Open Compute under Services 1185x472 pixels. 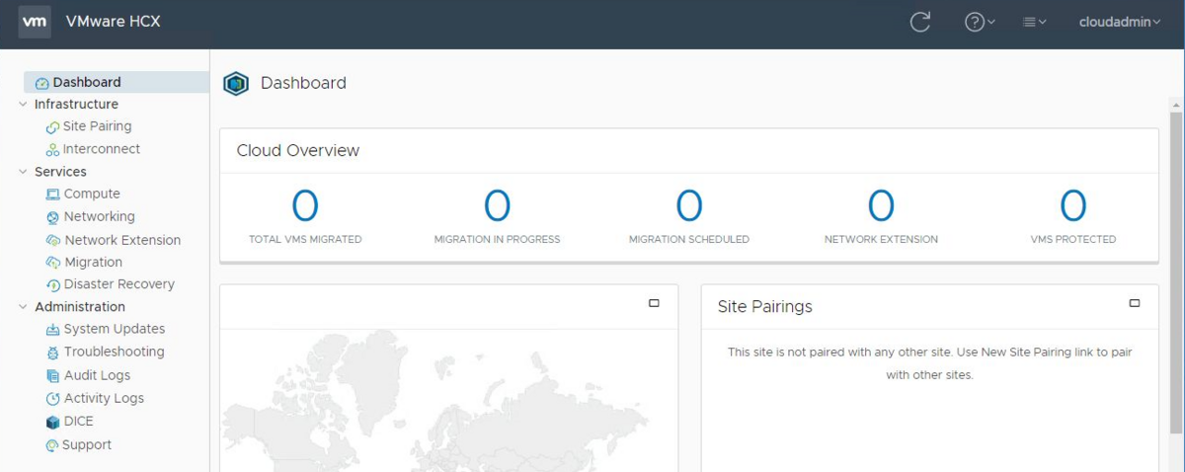tap(92, 194)
